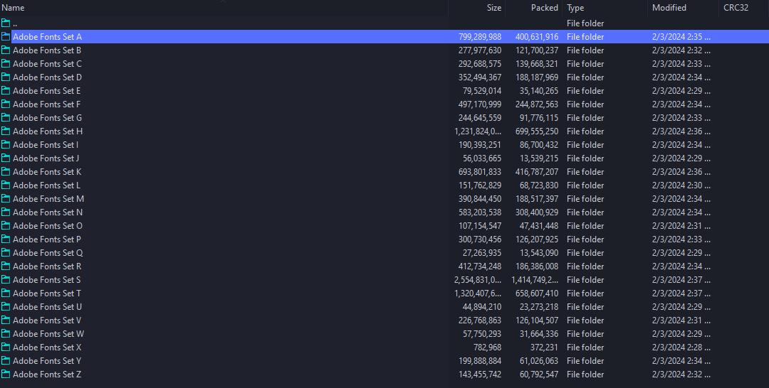This screenshot has height=388, width=769.
Task: Click folder icon of Adobe Fonts Set R
Action: point(6,266)
